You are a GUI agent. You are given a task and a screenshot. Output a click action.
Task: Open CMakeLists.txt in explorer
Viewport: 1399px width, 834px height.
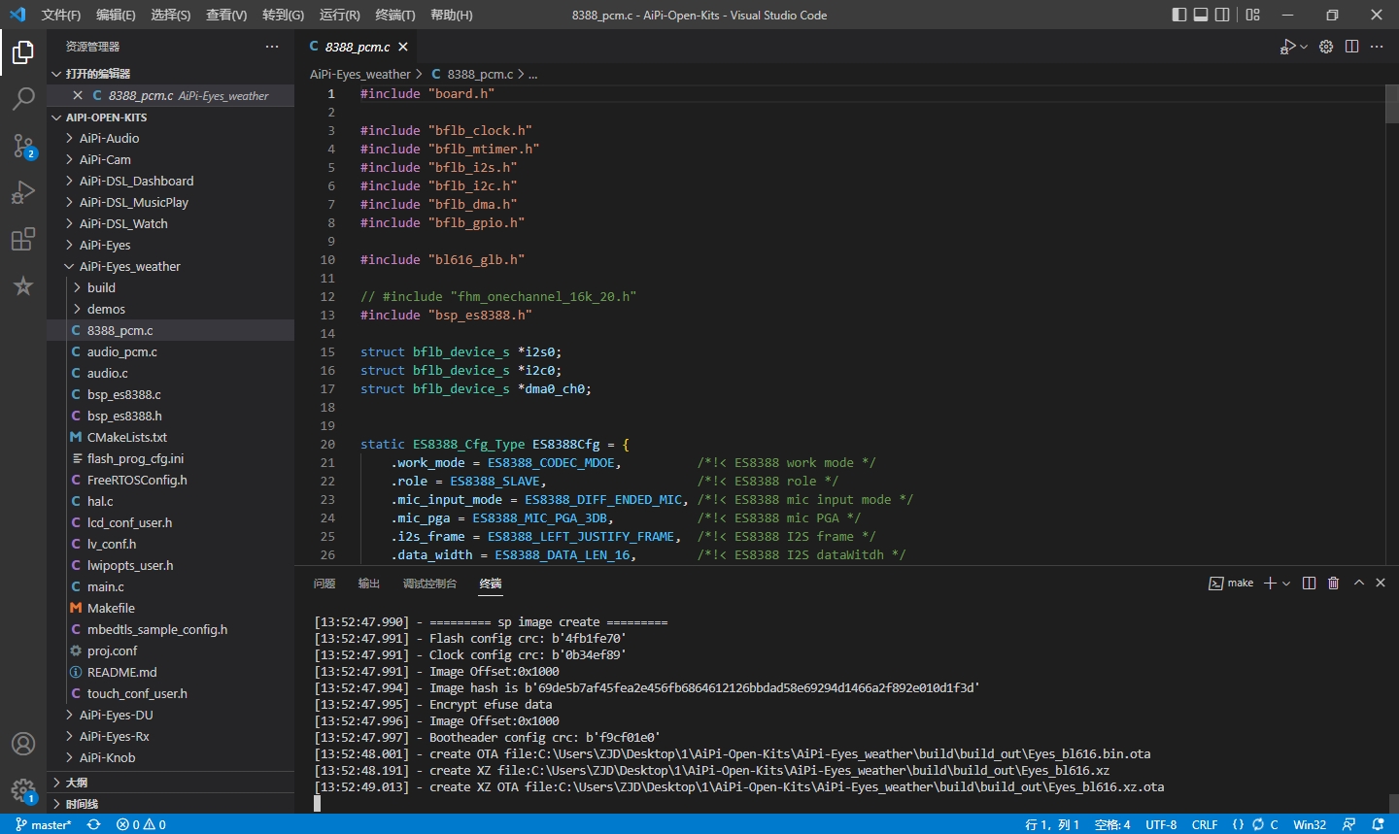170,438
